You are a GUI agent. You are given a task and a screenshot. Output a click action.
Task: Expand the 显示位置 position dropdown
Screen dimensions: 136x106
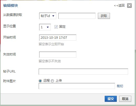click(x=45, y=27)
